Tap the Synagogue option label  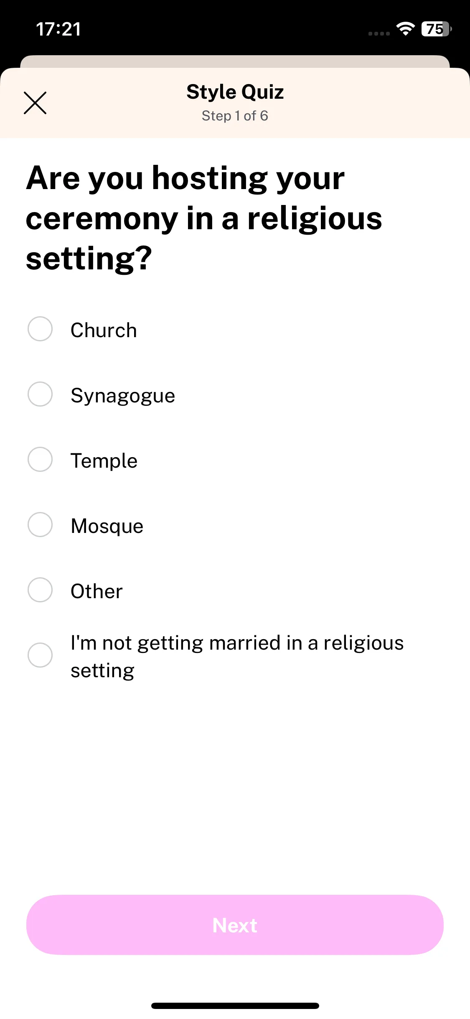pos(123,396)
